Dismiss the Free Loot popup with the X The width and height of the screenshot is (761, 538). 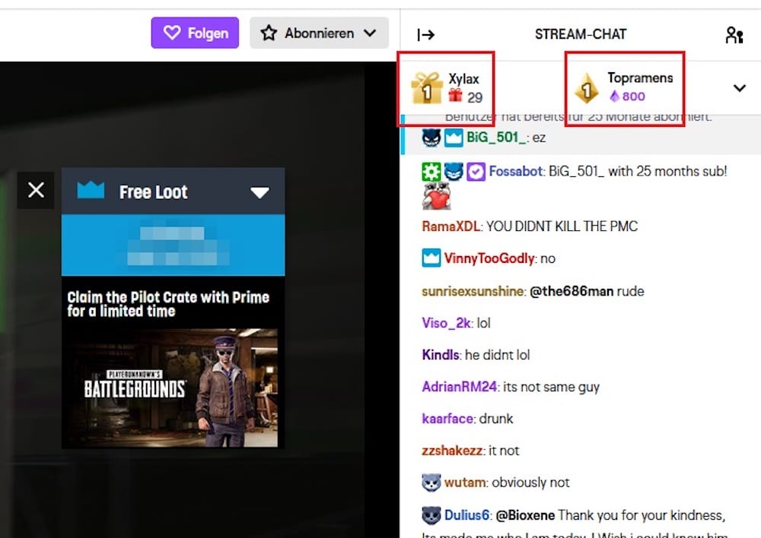(35, 190)
